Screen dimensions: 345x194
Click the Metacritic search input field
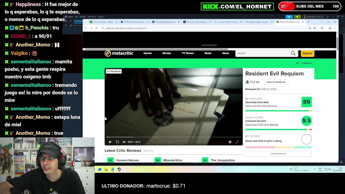coord(263,53)
